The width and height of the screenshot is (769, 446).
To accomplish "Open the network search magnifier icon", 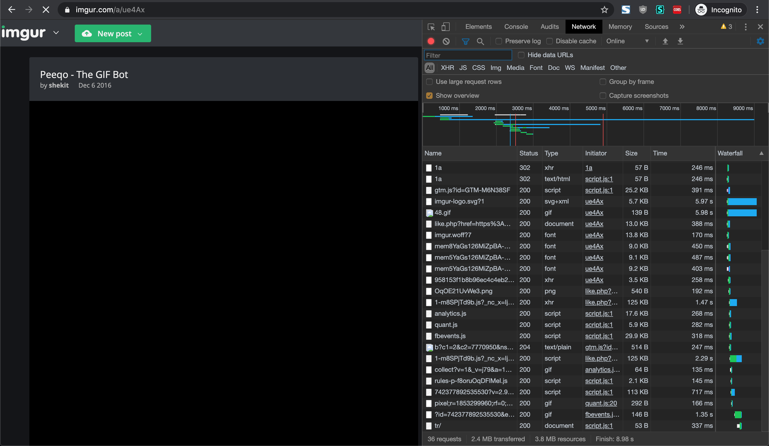I will [480, 41].
